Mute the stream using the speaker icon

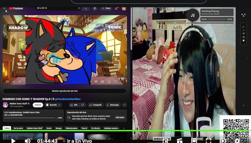pyautogui.click(x=27, y=141)
